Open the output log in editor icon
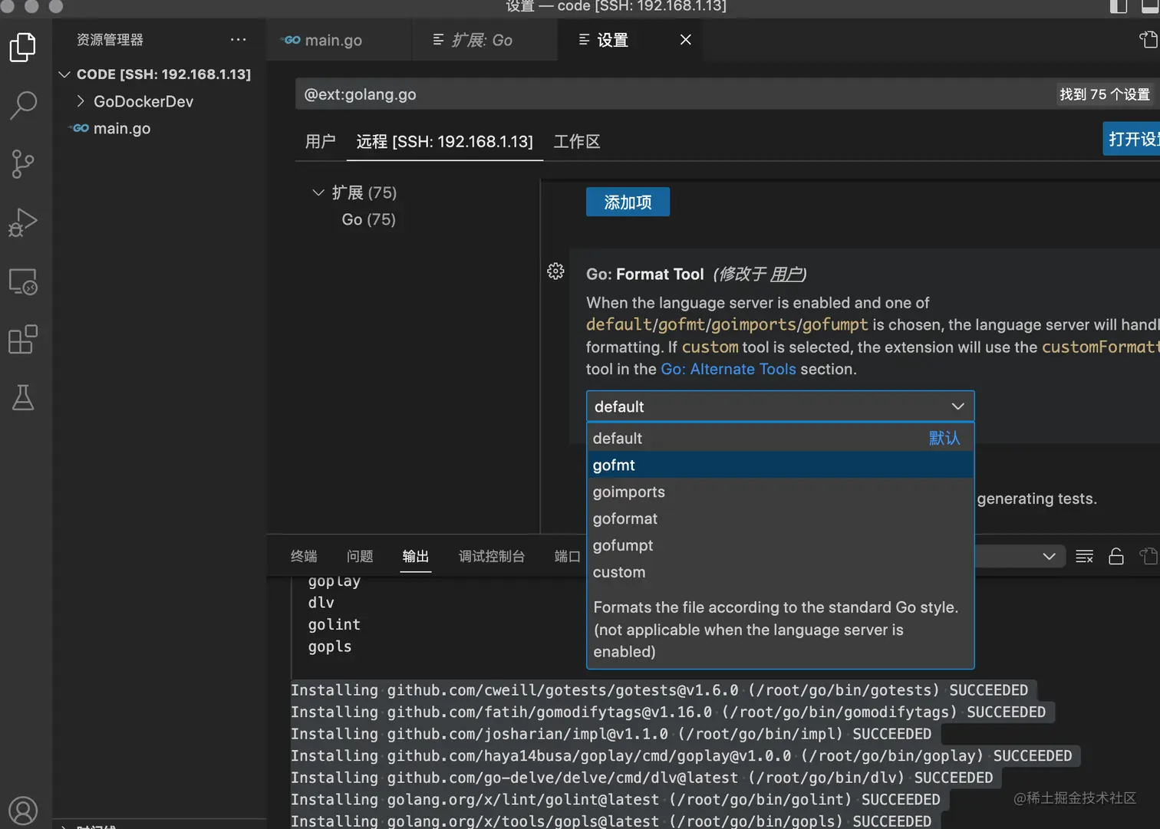The height and width of the screenshot is (829, 1160). coord(1148,557)
